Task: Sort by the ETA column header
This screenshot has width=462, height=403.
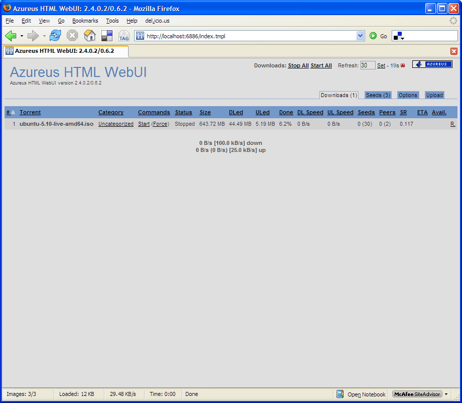Action: click(x=422, y=112)
